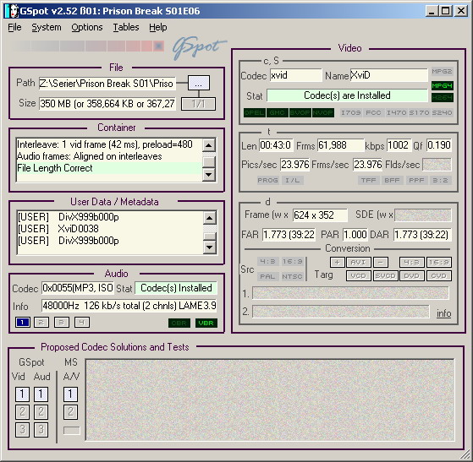Select audio stream 1 button

(x=22, y=323)
